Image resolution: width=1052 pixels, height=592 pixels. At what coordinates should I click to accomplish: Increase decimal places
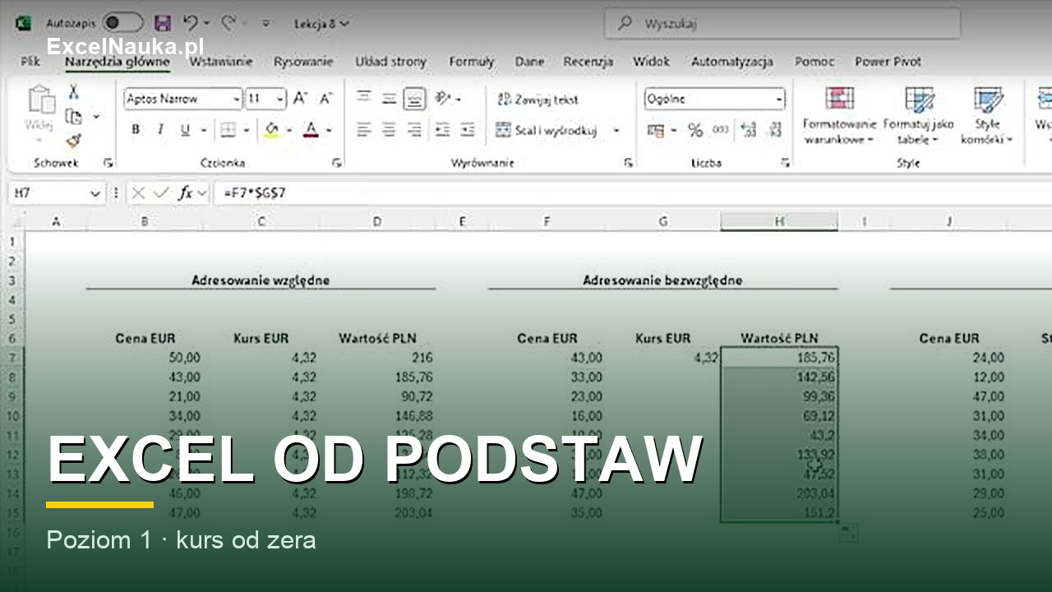(749, 130)
